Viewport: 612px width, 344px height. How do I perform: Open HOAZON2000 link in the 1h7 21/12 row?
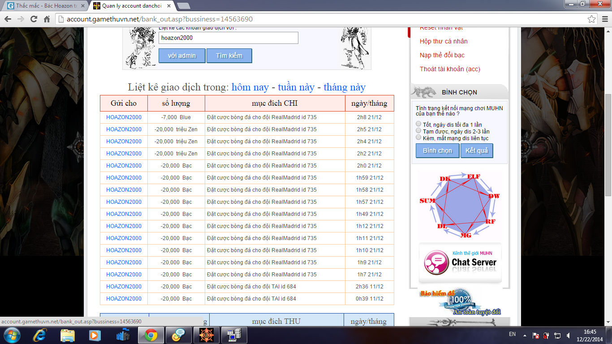coord(124,275)
